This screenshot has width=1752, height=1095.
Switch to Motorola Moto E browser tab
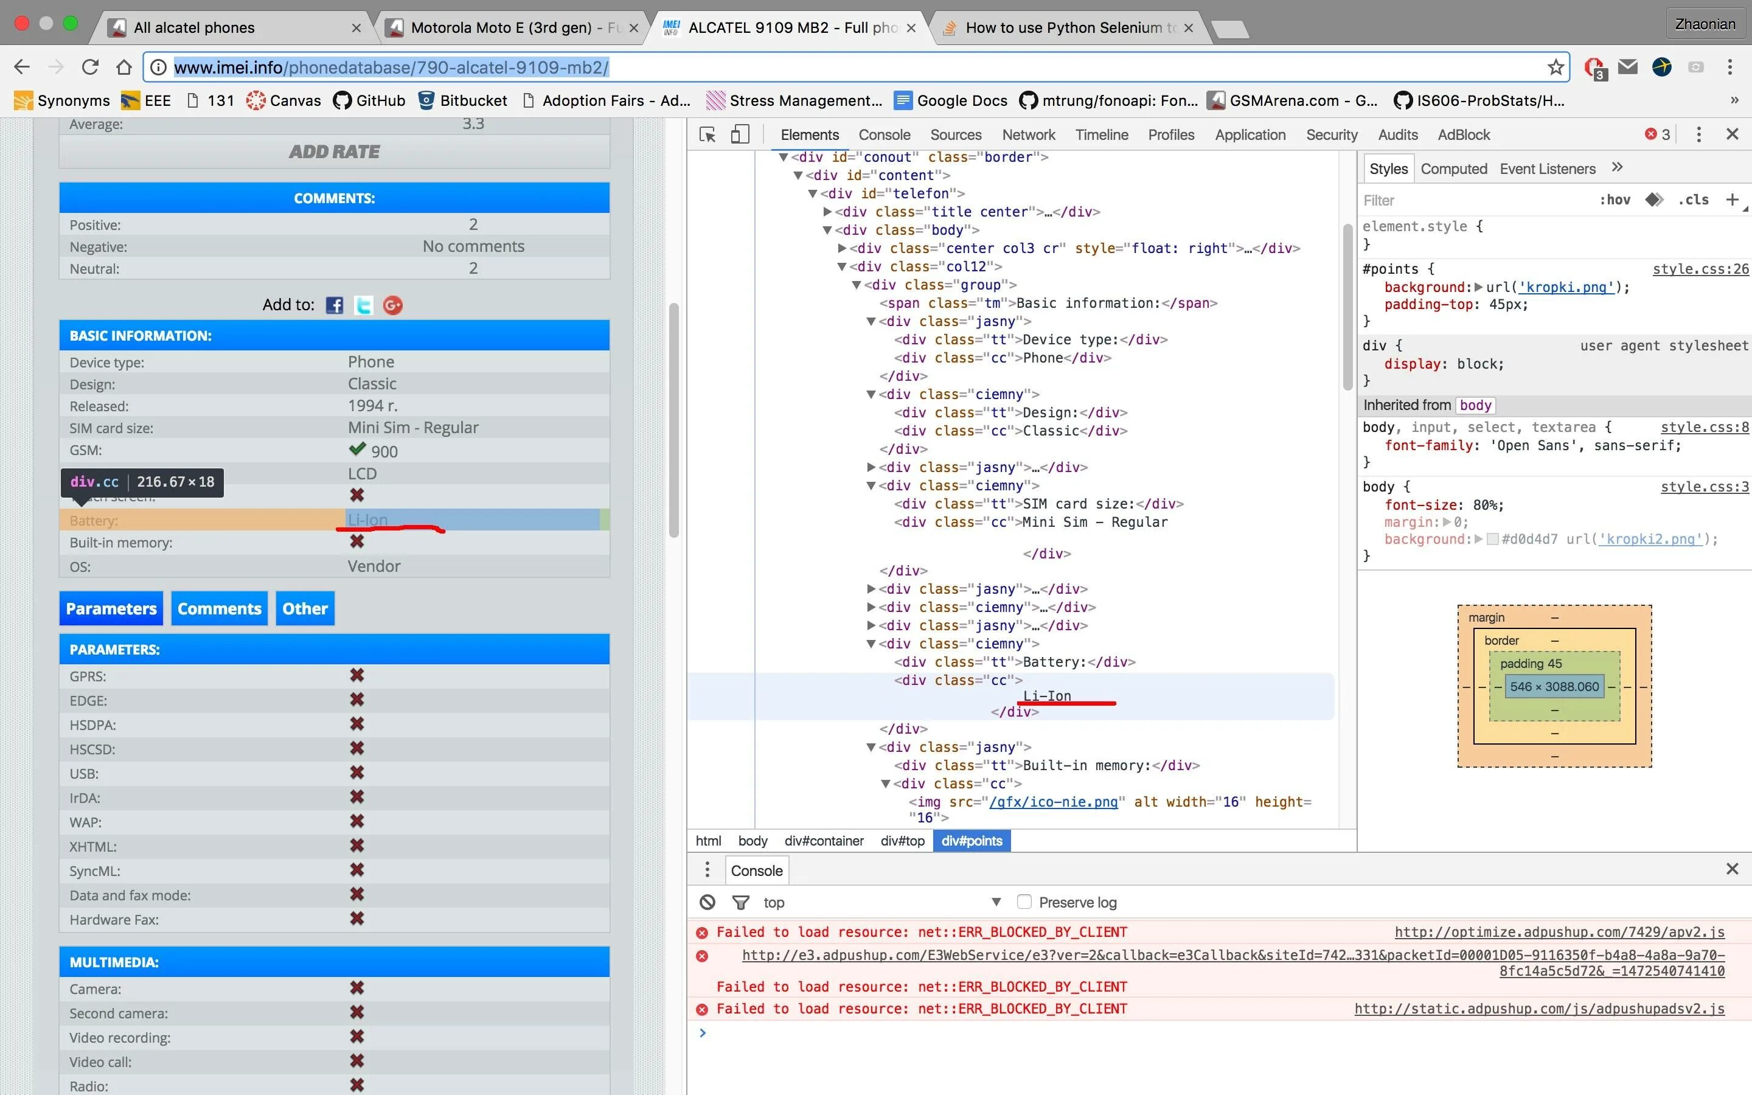[514, 27]
